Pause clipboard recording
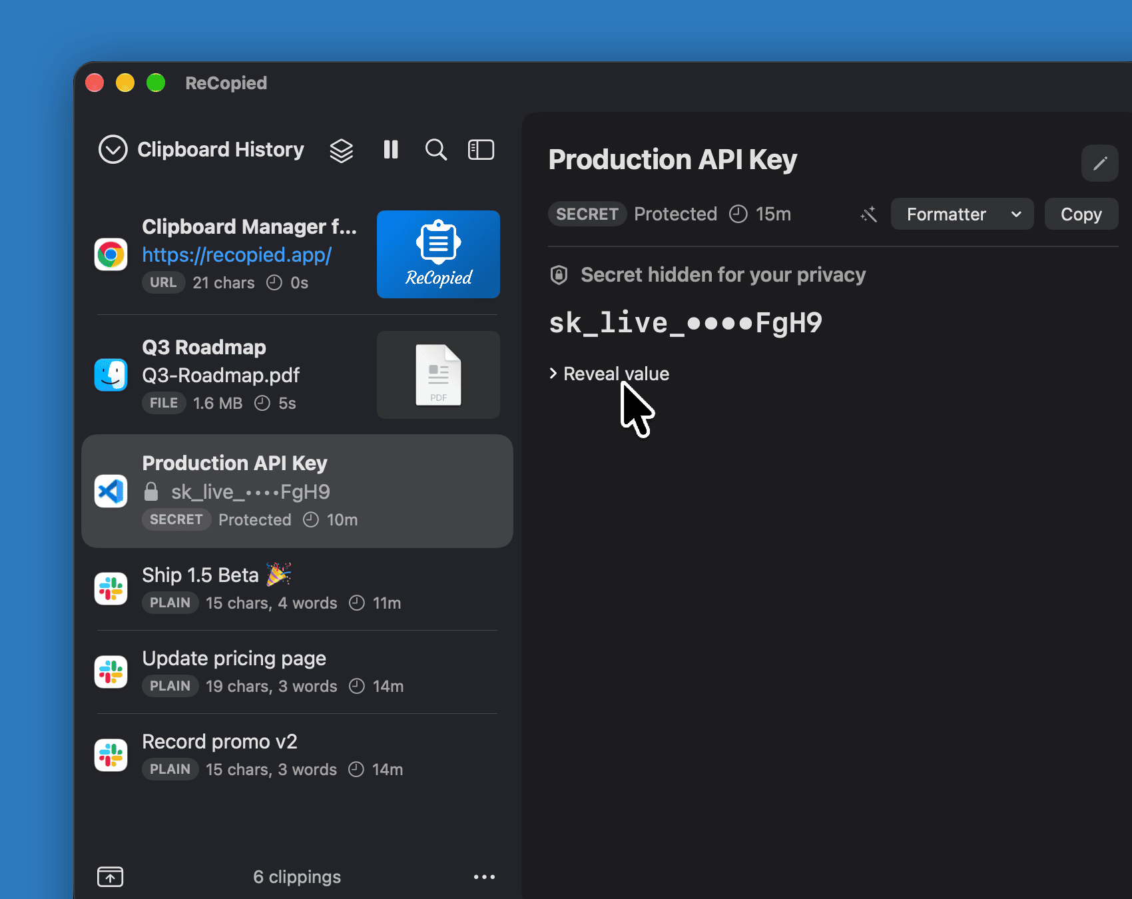The width and height of the screenshot is (1132, 899). tap(391, 150)
